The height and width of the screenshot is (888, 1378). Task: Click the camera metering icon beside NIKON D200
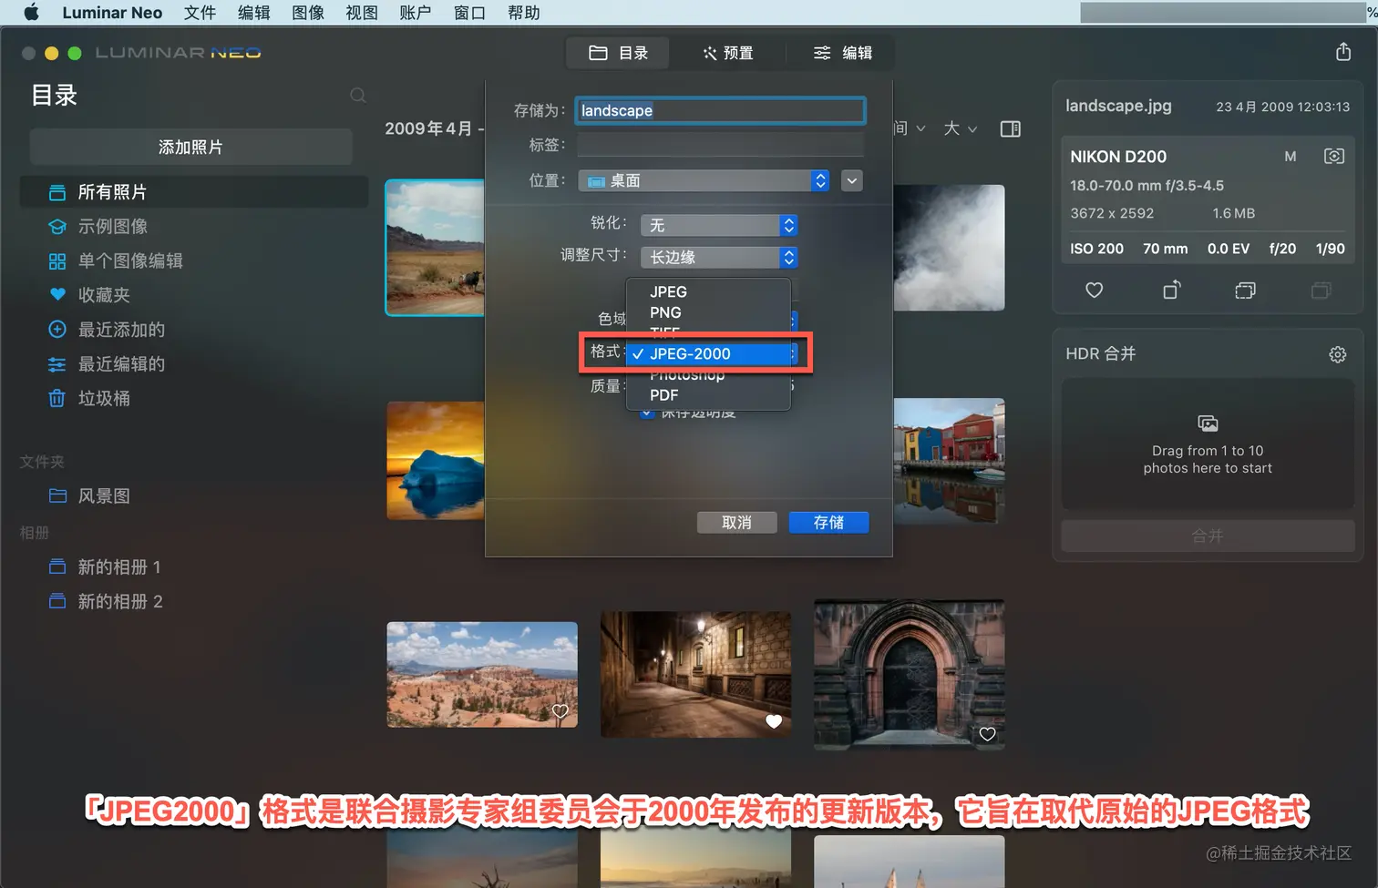pyautogui.click(x=1333, y=156)
